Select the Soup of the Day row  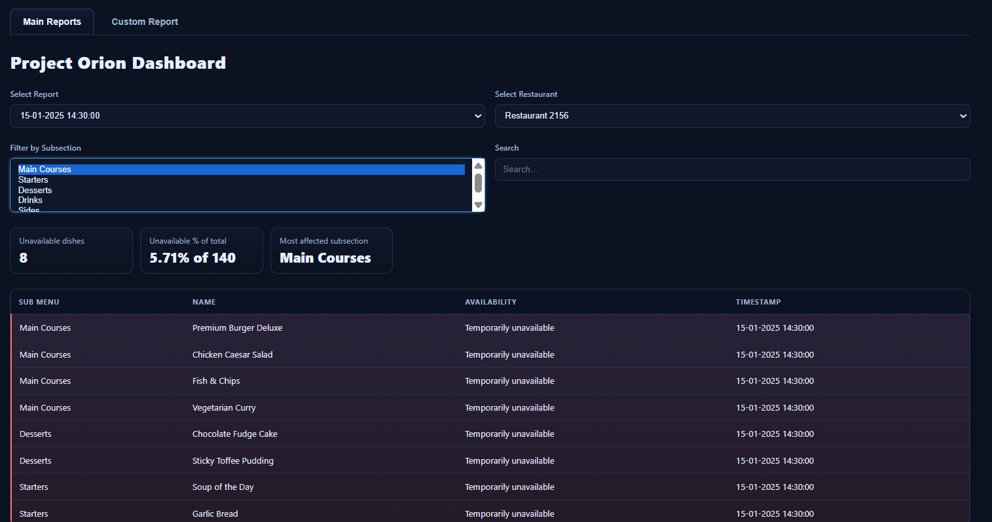(x=223, y=487)
